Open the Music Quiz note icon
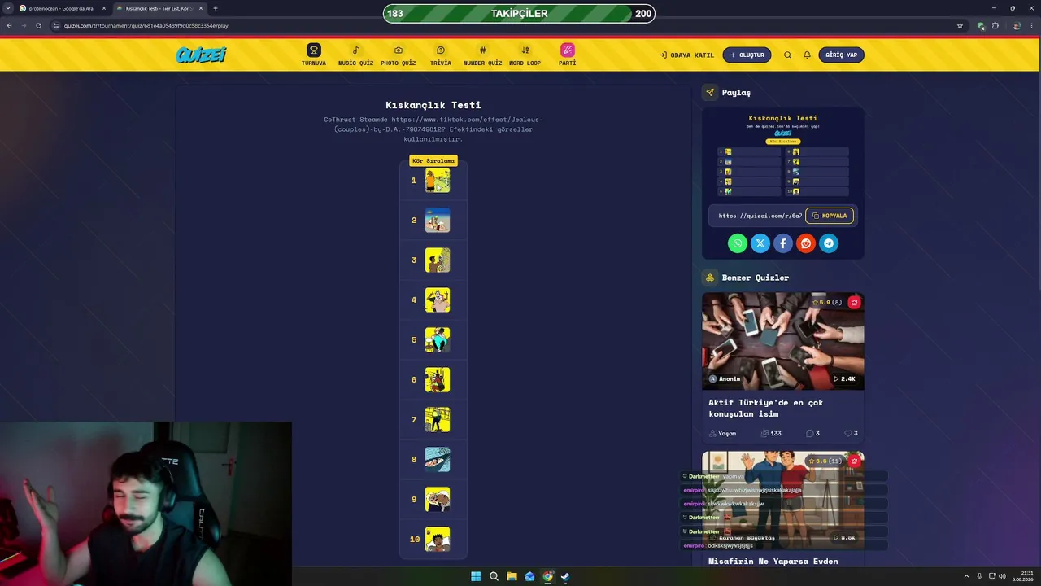Screen dimensions: 1041x586 click(x=355, y=50)
